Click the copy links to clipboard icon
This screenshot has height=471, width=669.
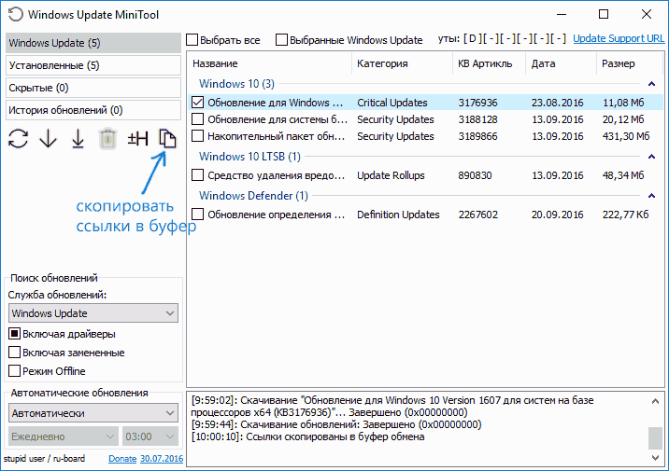(167, 139)
